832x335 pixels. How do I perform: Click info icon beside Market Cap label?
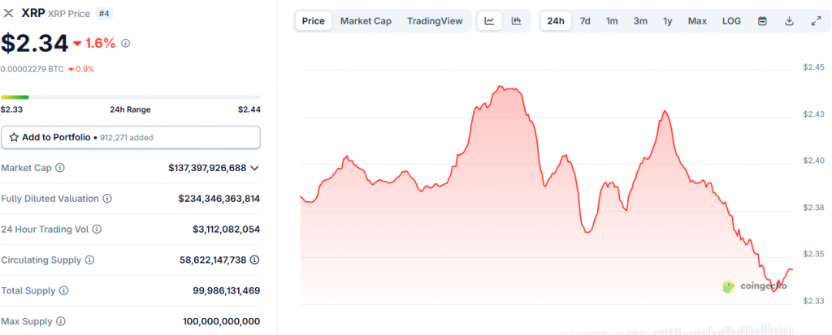coord(60,168)
